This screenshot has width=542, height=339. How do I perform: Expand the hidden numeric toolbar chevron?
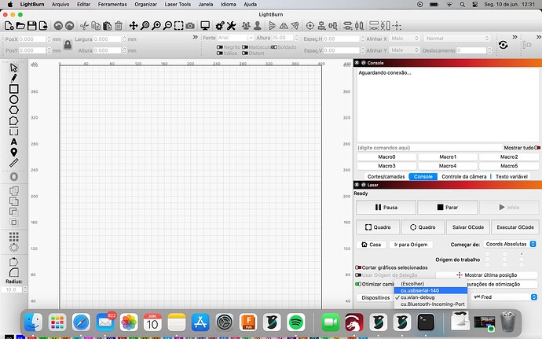tap(196, 37)
